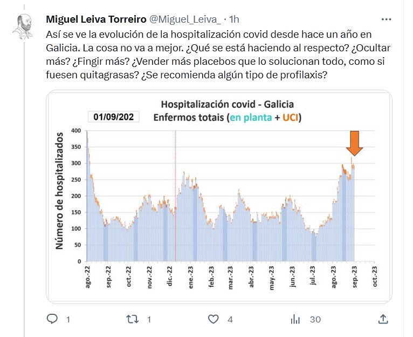The height and width of the screenshot is (337, 413).
Task: Share the tweet via share icon
Action: point(382,319)
